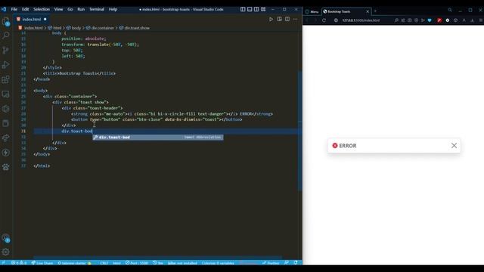Click remote window icon in status bar
Viewport: 484px width, 272px height.
3,263
